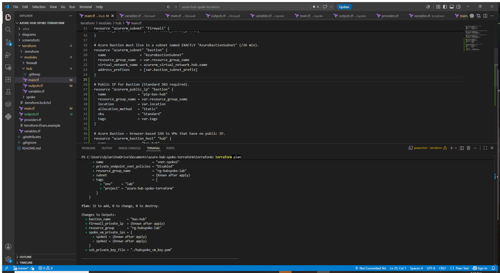Open the Terminal menu
This screenshot has height=273, width=500.
click(x=85, y=7)
